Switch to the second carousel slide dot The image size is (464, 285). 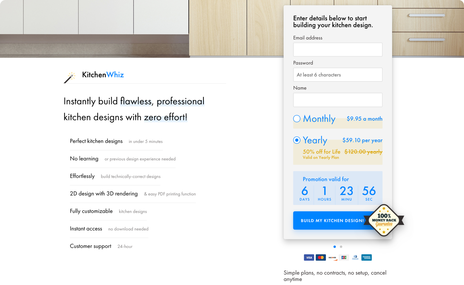341,247
